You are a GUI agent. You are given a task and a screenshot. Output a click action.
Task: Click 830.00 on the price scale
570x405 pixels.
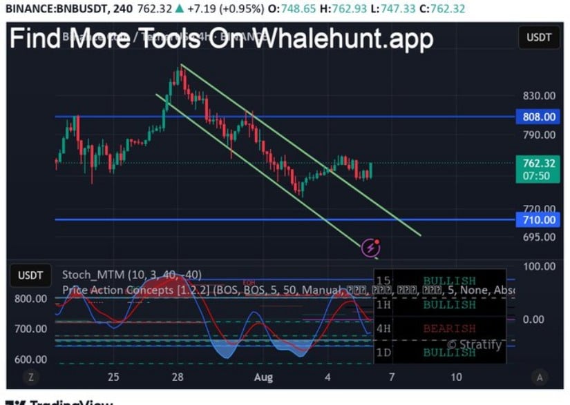pos(539,96)
